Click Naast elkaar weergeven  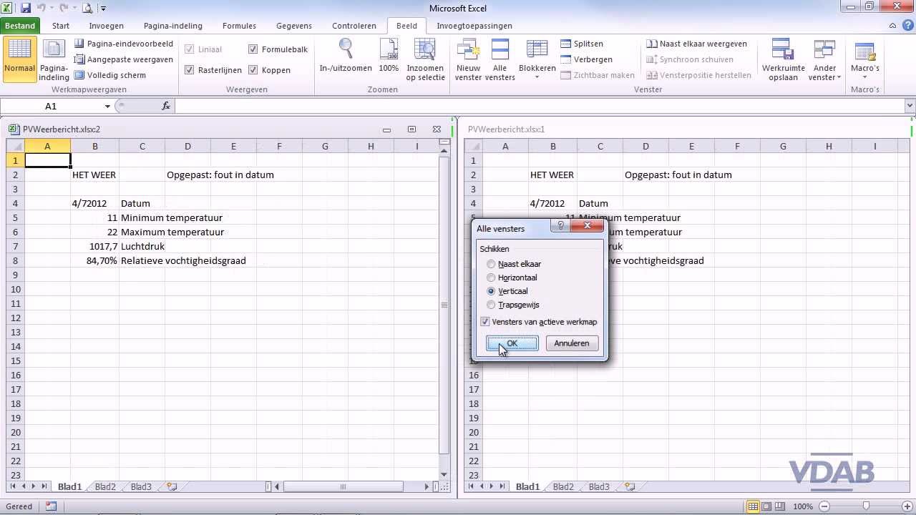click(x=696, y=44)
